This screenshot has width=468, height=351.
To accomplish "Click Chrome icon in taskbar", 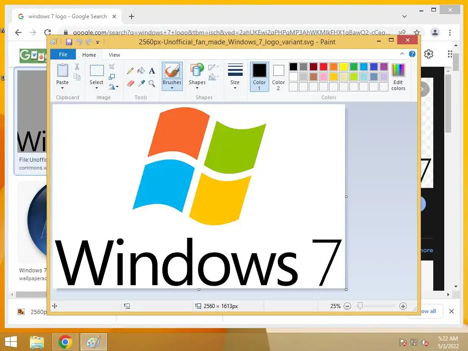I will [x=65, y=342].
